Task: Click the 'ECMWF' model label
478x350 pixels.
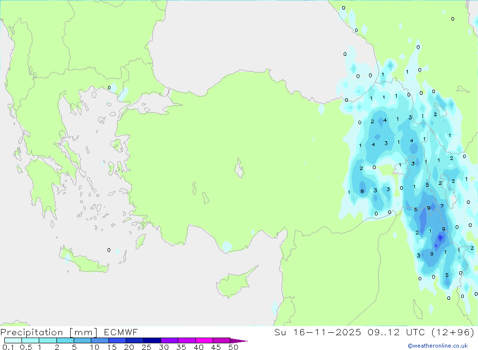Action: pos(121,332)
